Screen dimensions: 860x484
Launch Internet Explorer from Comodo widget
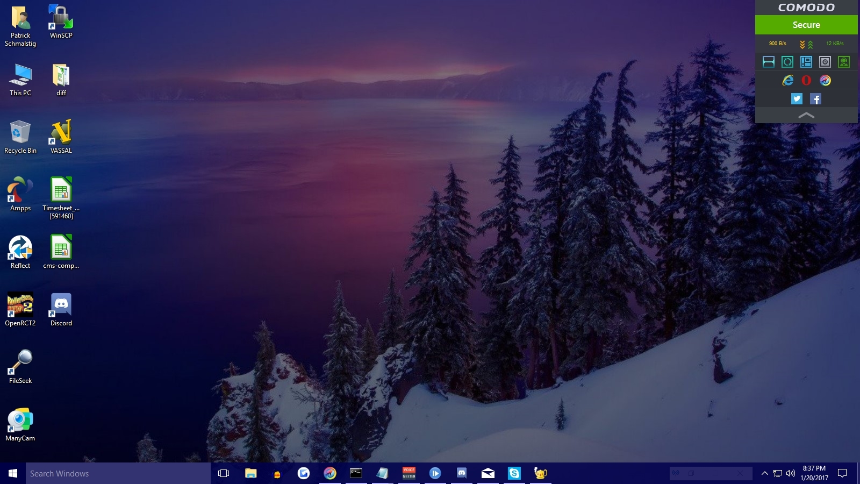coord(787,80)
